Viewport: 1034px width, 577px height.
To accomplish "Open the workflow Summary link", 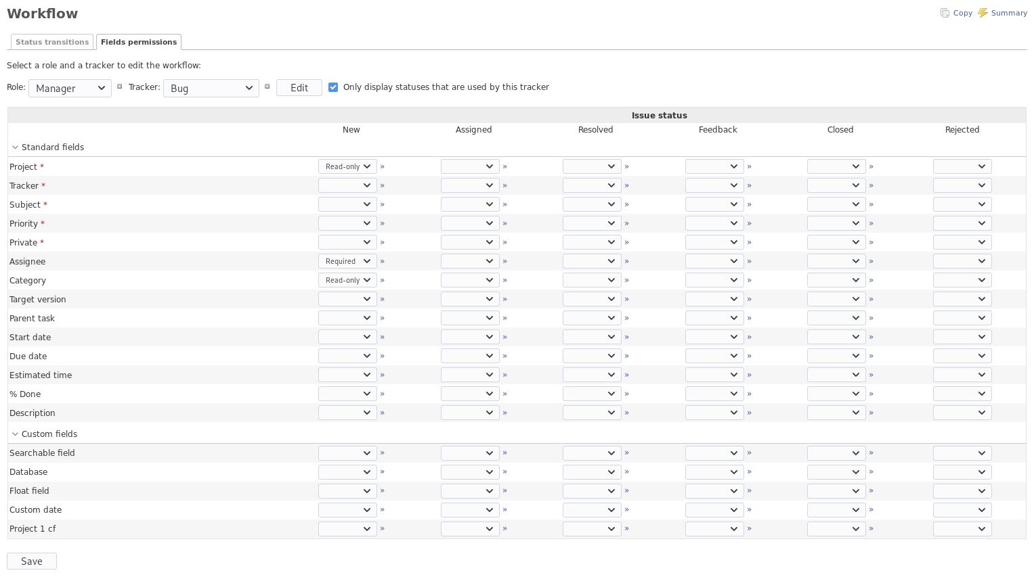I will [1002, 13].
